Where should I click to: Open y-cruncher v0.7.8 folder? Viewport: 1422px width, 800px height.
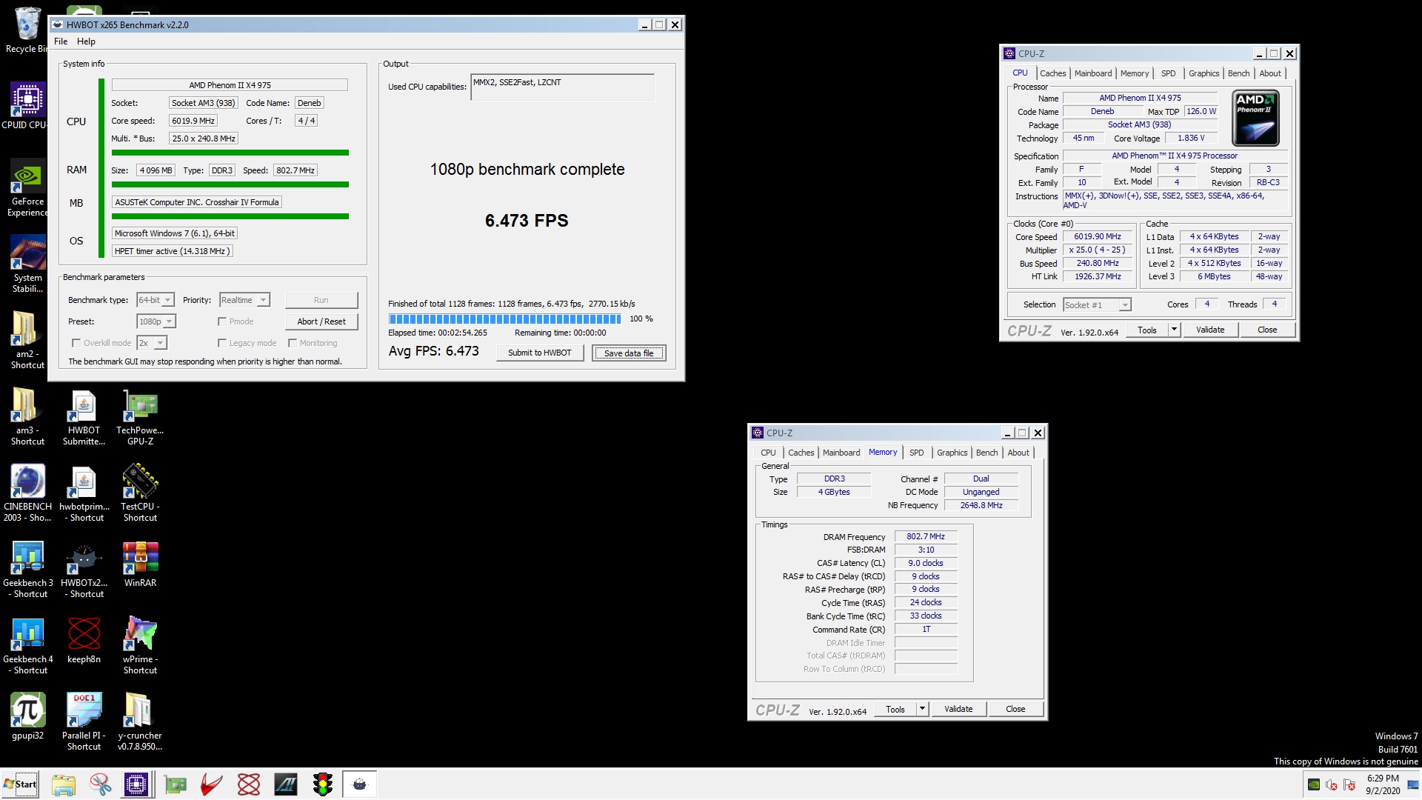pyautogui.click(x=140, y=721)
